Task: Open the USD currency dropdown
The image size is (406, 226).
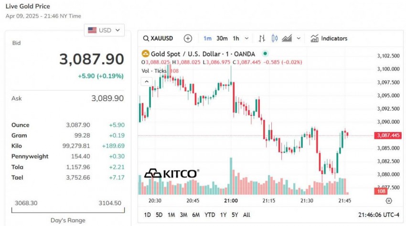Action: [105, 30]
